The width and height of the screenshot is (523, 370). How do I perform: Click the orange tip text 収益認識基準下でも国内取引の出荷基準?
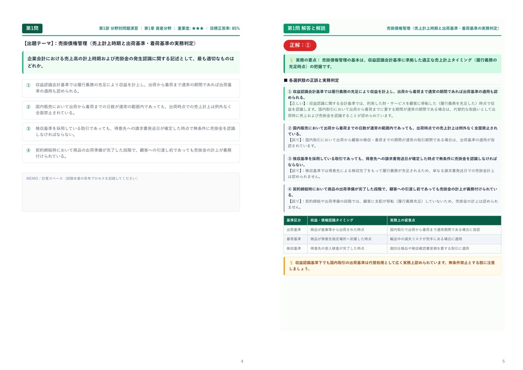click(392, 266)
